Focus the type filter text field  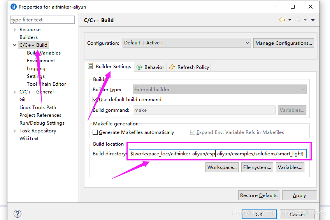click(42, 20)
